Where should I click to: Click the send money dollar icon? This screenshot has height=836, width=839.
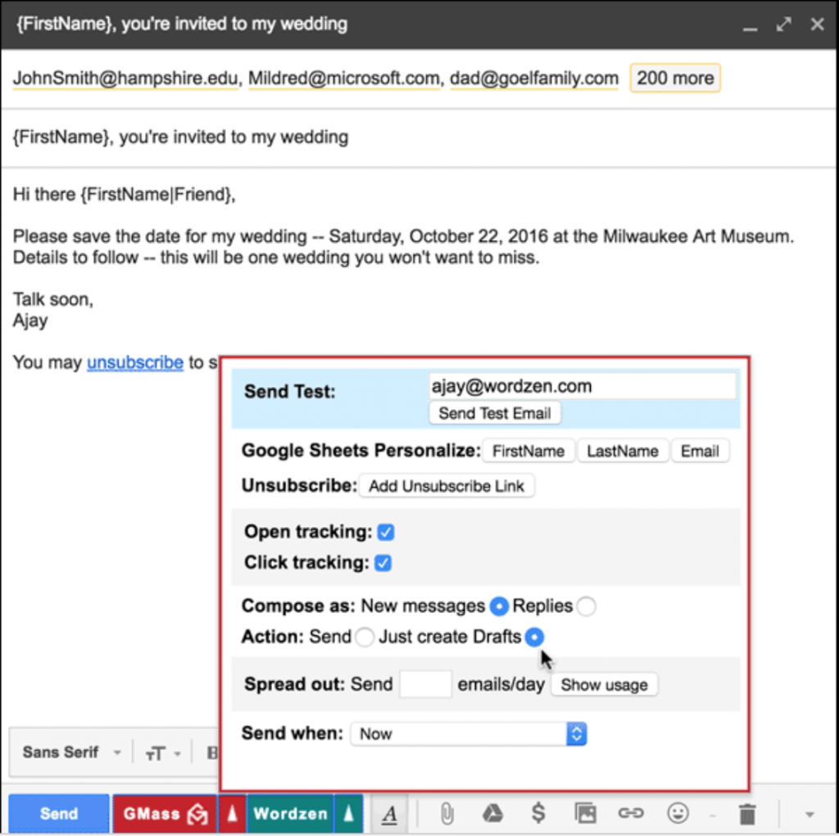(x=538, y=814)
